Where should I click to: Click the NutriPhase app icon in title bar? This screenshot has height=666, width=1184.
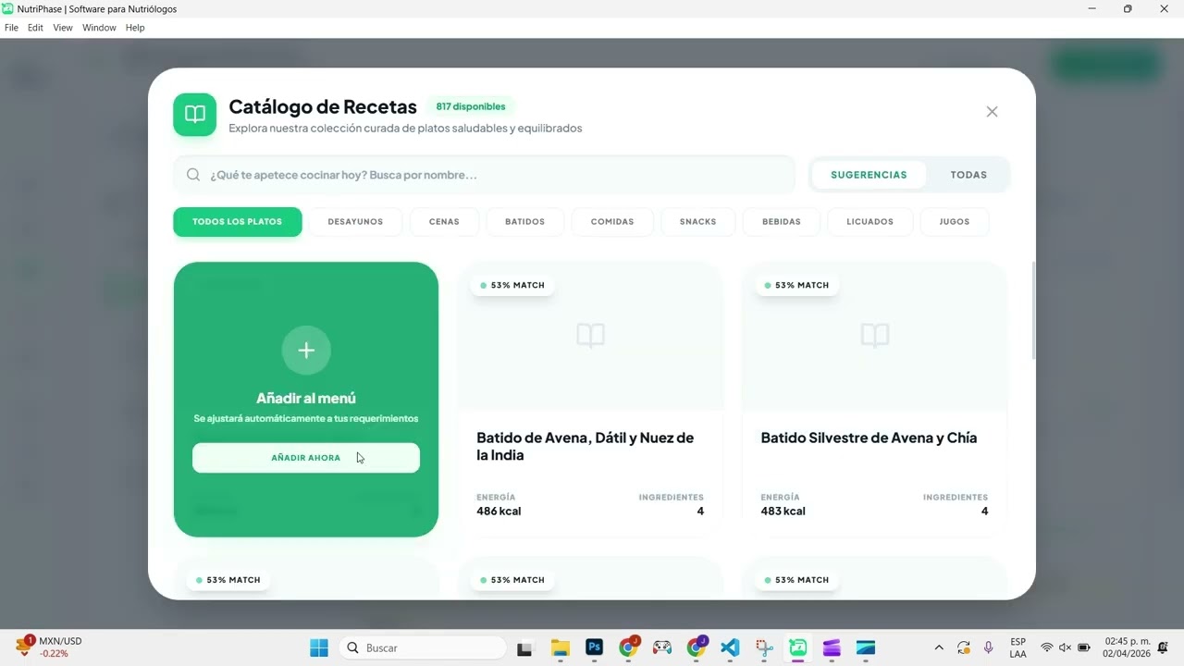coord(7,8)
